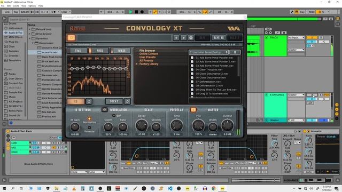Toggle the Modulation enable button
This screenshot has height=192, width=342.
tap(104, 110)
